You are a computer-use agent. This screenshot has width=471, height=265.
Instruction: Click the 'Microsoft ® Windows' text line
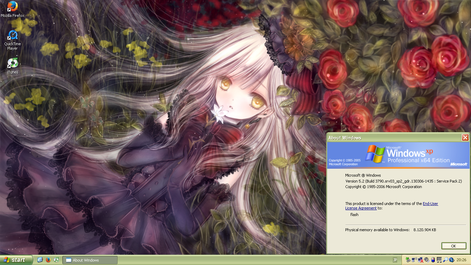[363, 175]
